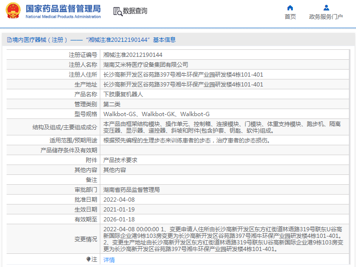Select the model text Walkbot-GS、Walkbot-GK、Walkbot-G
The image size is (356, 267).
click(156, 114)
